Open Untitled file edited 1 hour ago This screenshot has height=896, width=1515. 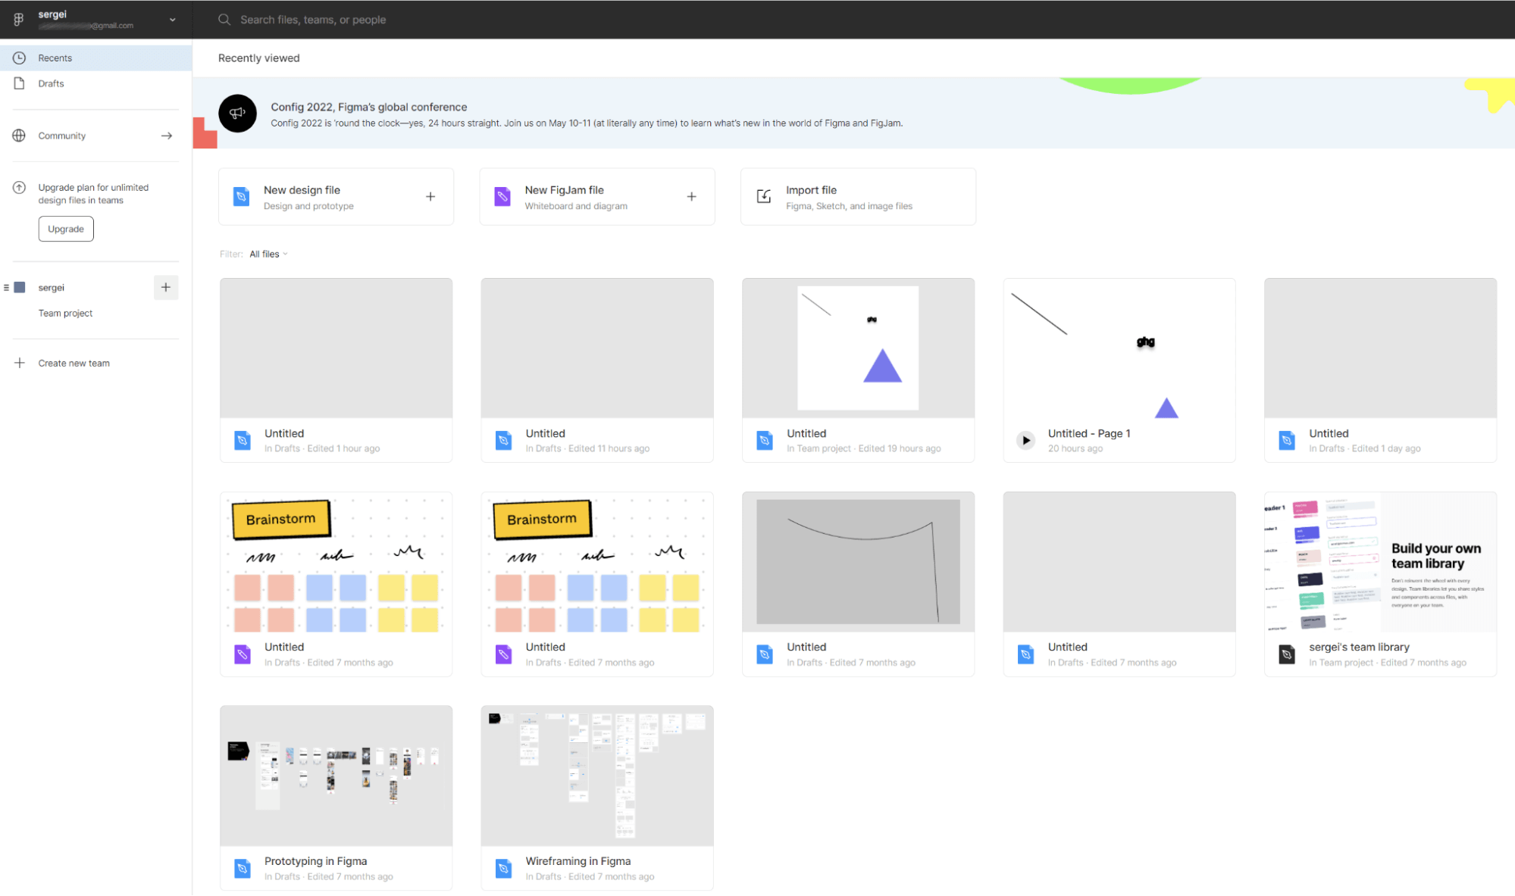[336, 370]
